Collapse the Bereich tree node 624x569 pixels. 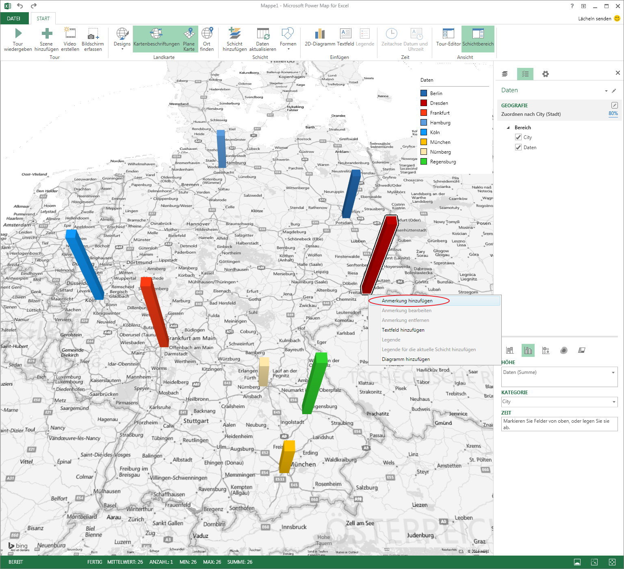coord(508,128)
